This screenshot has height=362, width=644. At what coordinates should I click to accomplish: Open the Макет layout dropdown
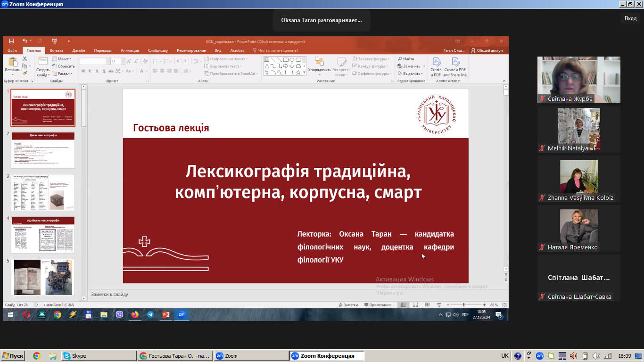[x=62, y=59]
